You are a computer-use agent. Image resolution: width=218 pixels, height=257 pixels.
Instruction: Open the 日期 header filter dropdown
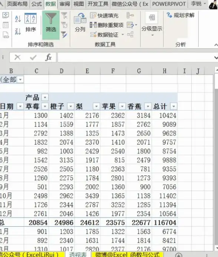click(20, 106)
